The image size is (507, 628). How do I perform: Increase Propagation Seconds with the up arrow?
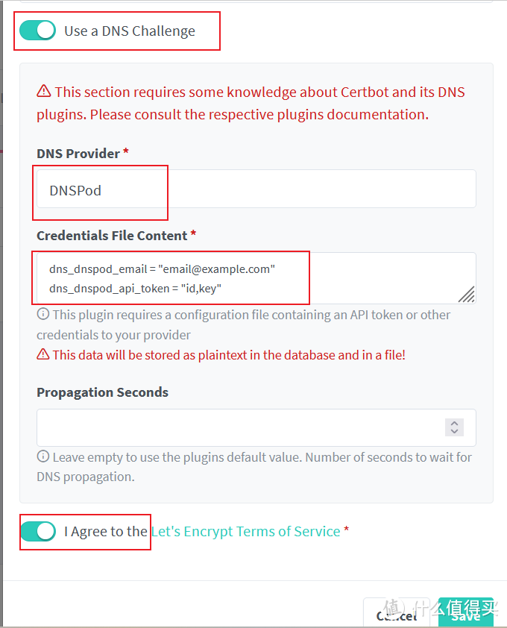click(x=454, y=423)
